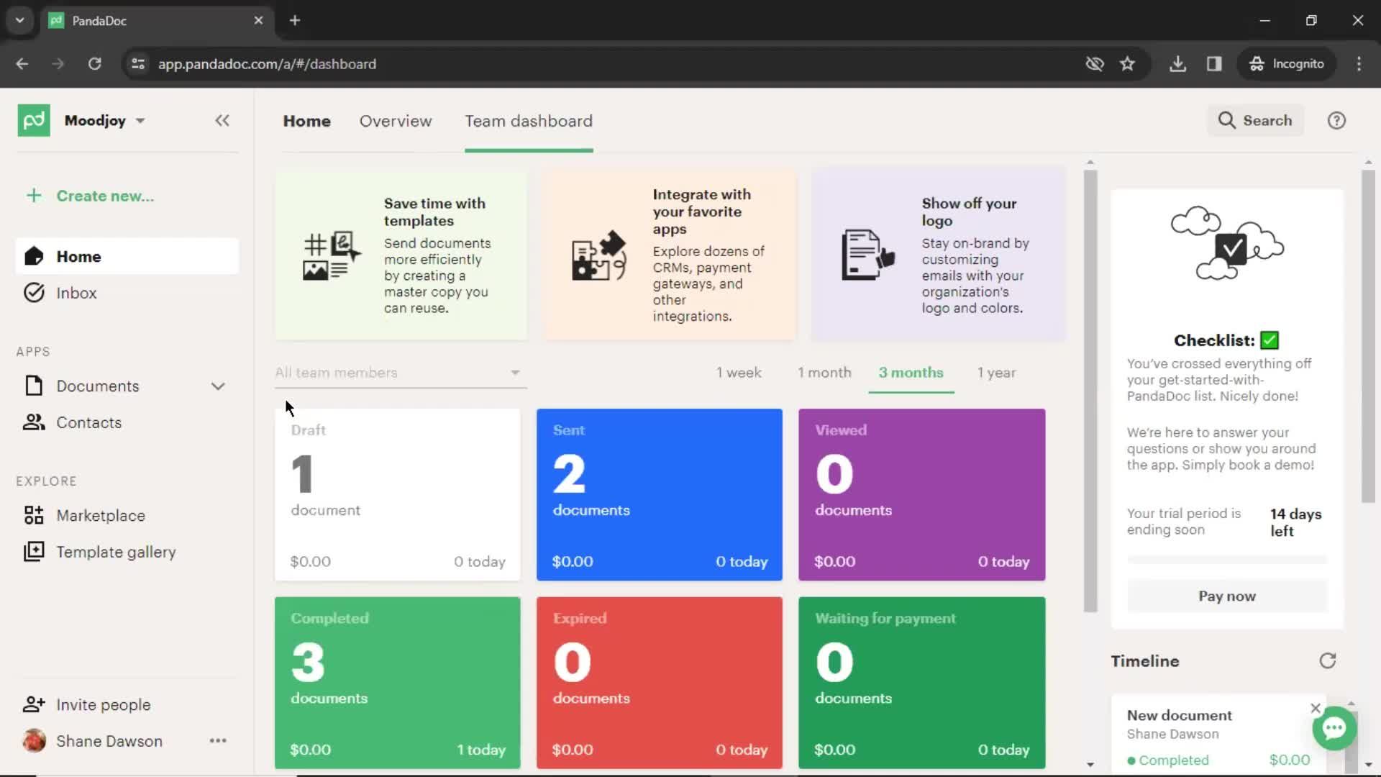The image size is (1381, 777).
Task: Click the Search button
Action: click(x=1255, y=120)
